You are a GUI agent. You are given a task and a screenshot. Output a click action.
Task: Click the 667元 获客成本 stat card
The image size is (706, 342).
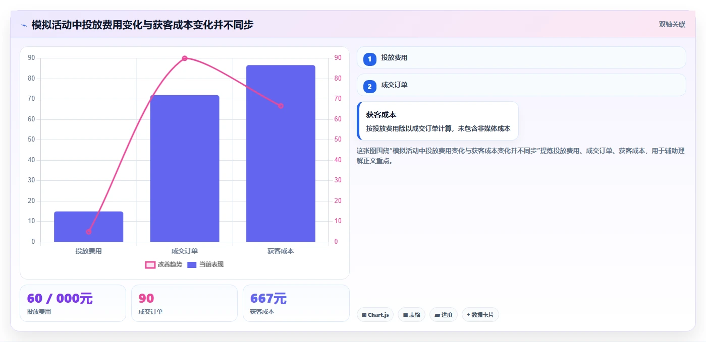click(296, 303)
